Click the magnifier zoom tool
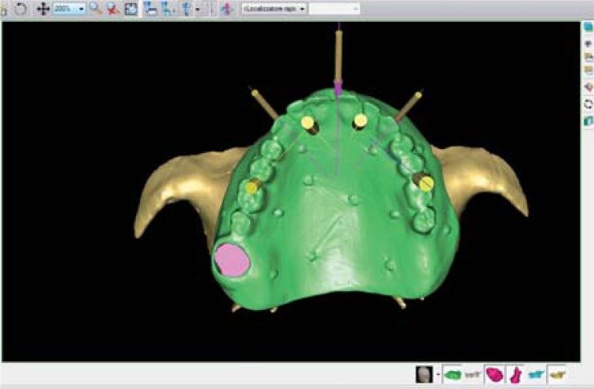Screen dimensions: 594x389 (95, 8)
